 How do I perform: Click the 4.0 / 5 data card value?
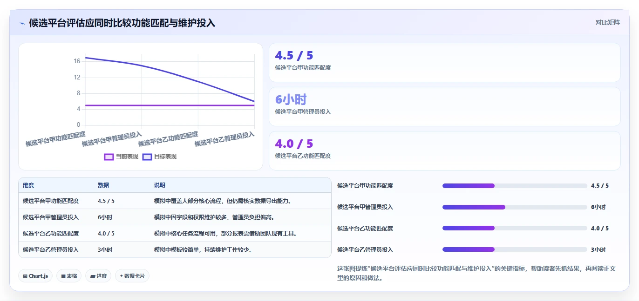294,144
